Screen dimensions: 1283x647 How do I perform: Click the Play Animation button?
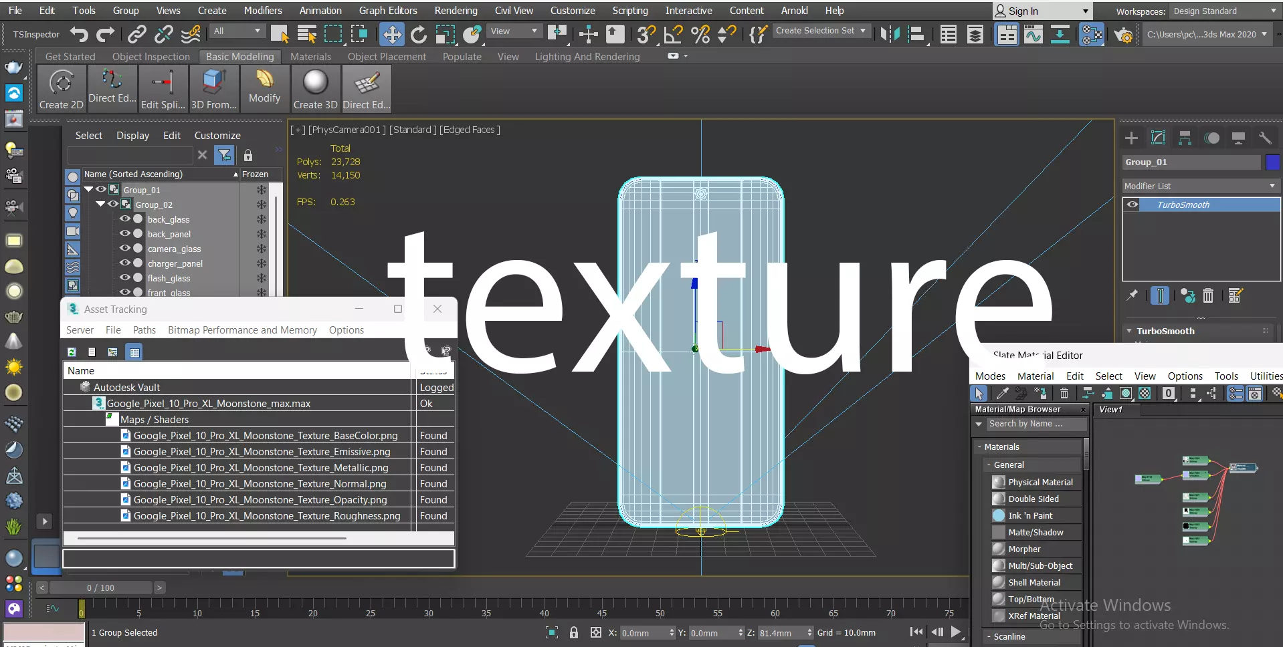pyautogui.click(x=957, y=632)
